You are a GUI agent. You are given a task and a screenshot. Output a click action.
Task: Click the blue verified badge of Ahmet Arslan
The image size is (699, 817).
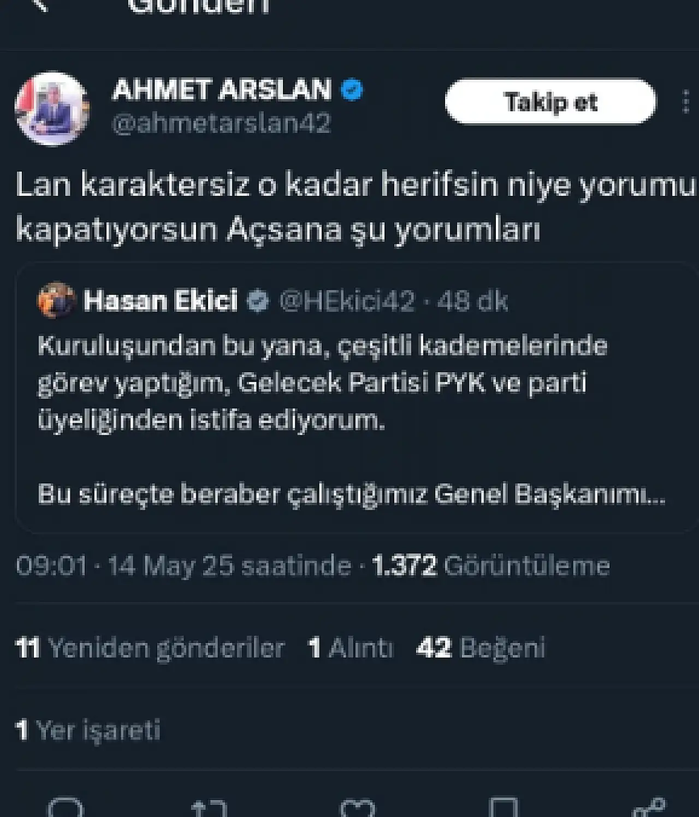coord(352,90)
